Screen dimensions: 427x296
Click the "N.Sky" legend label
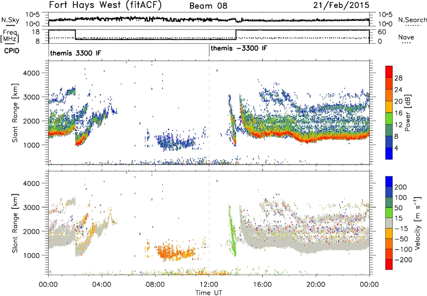coord(10,20)
